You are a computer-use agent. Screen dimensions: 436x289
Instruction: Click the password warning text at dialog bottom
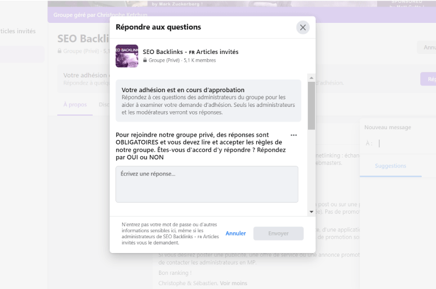point(170,233)
